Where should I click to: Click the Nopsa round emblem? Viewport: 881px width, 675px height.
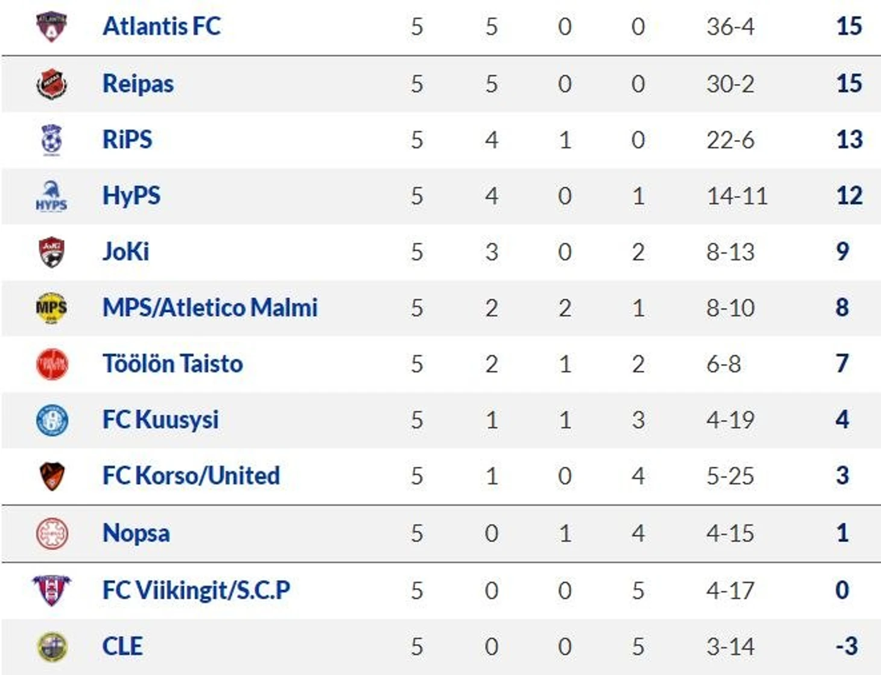tap(52, 533)
